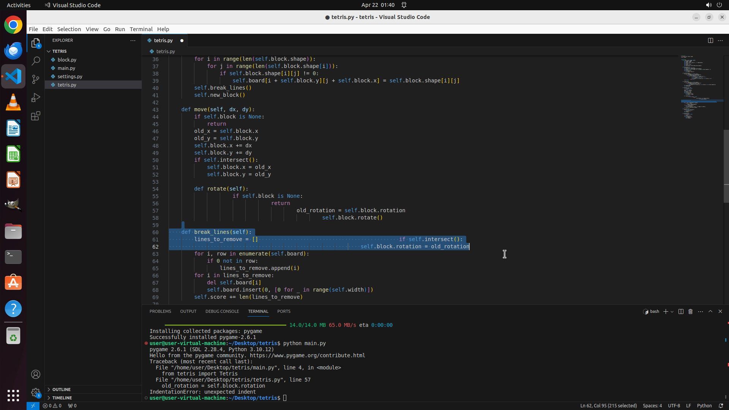
Task: Split the terminal panel
Action: 681,311
